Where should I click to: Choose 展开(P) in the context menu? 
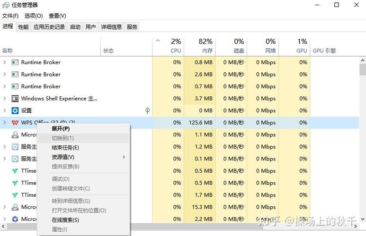83,129
